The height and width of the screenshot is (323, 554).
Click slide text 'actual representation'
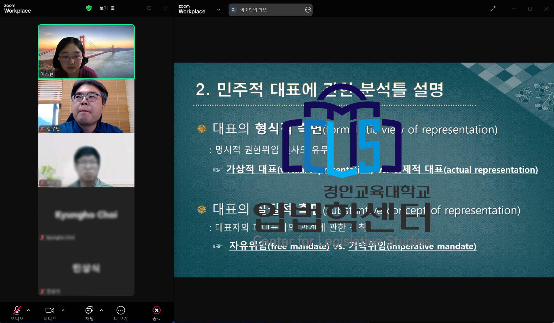(x=491, y=170)
